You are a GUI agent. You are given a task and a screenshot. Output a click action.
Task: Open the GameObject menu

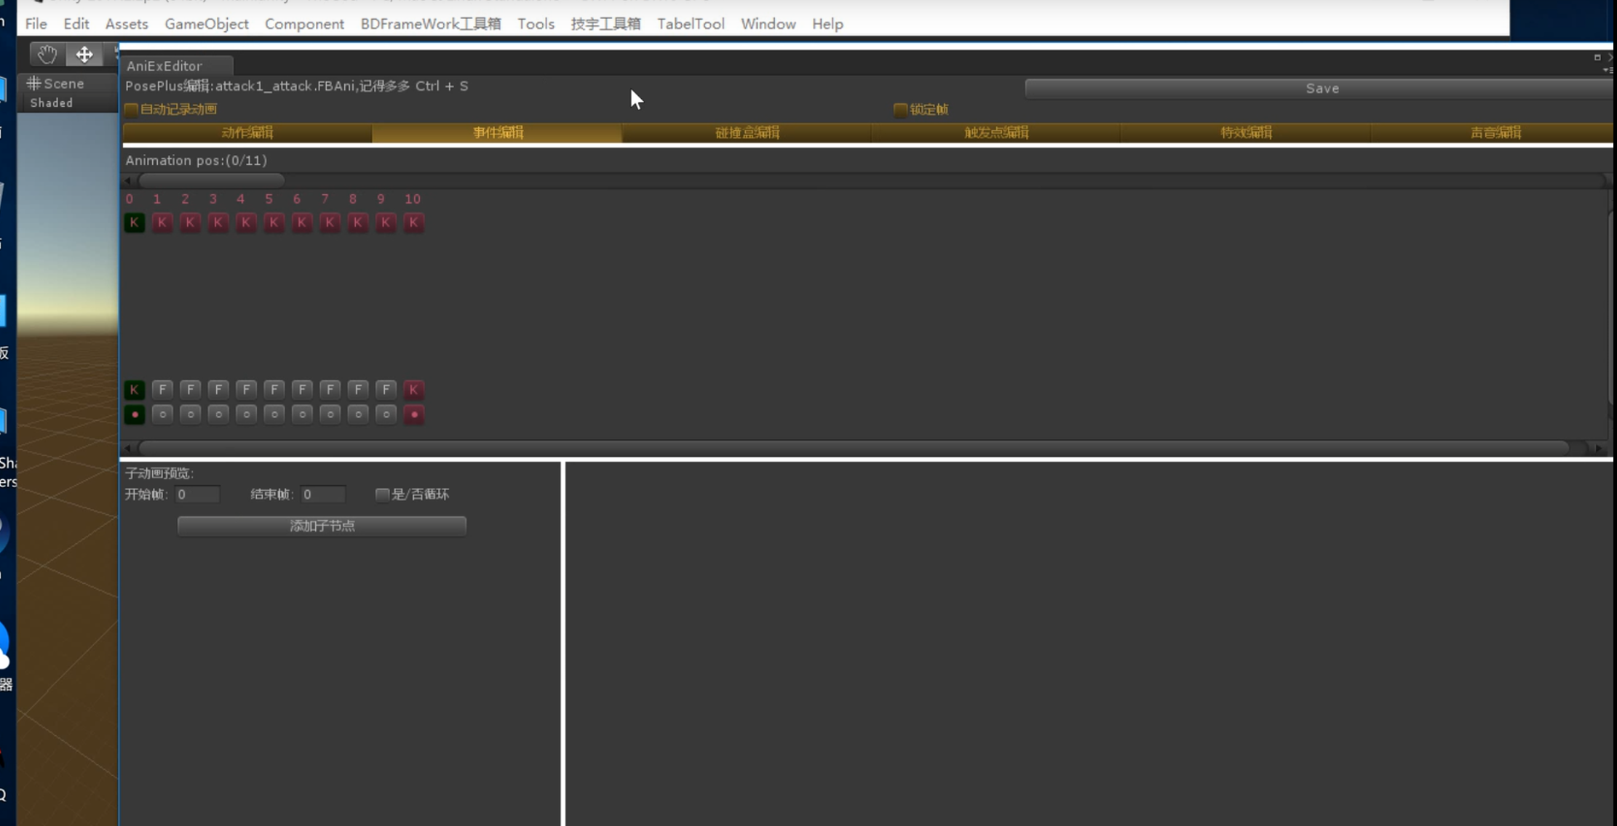pyautogui.click(x=207, y=24)
